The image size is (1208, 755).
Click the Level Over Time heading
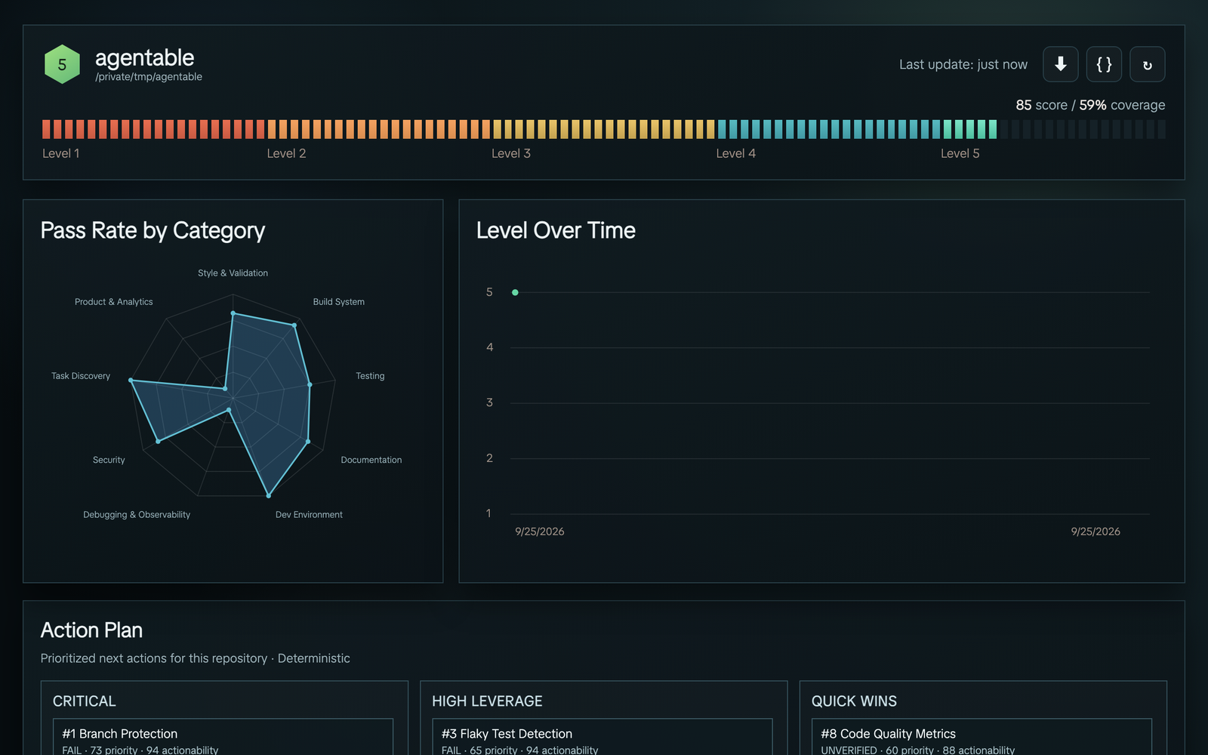click(556, 230)
